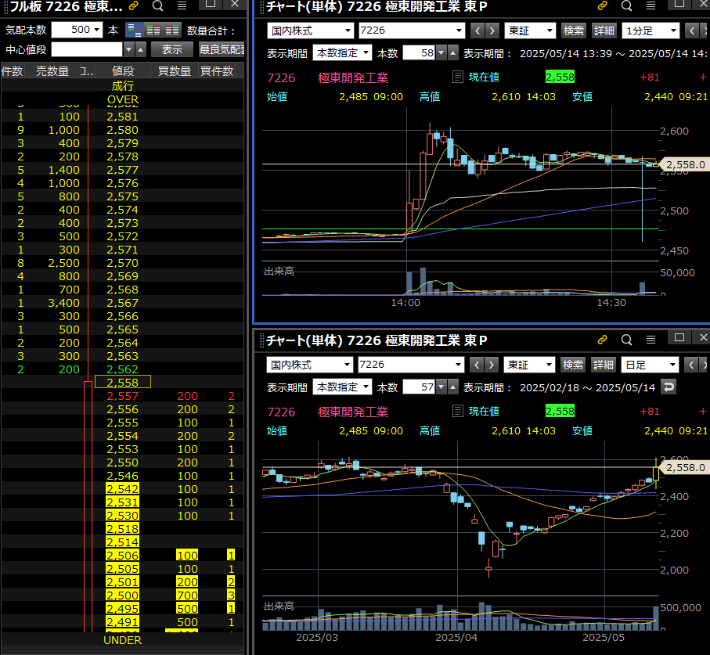This screenshot has width=710, height=655.
Task: Click document icon beside 現在値 upper chart
Action: click(x=458, y=77)
